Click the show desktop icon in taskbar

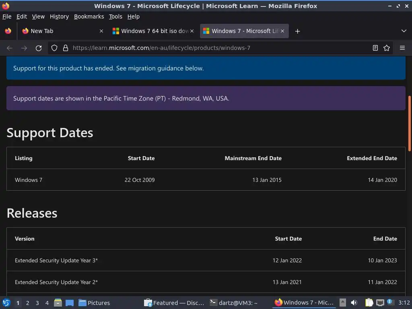(x=70, y=303)
